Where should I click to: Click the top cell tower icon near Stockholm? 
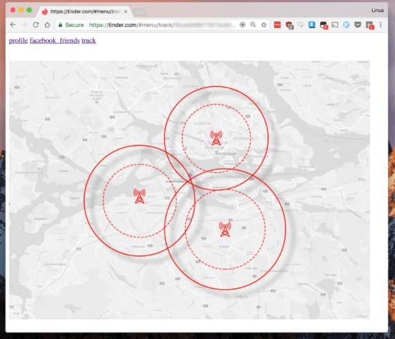[216, 137]
